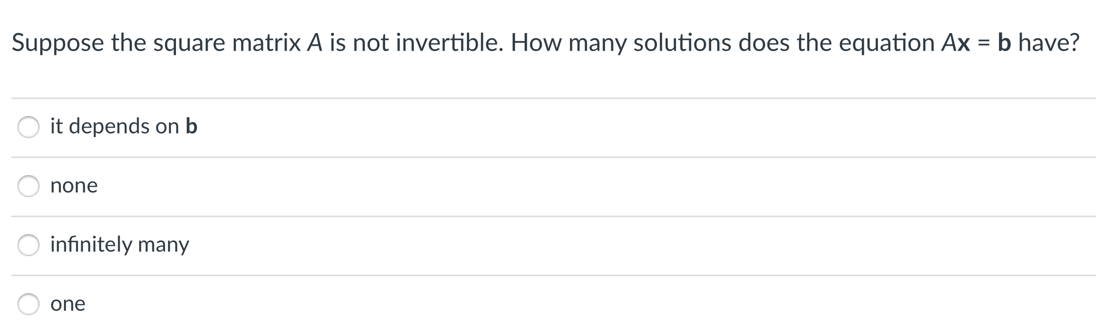Select the 'it depends on b' radio button
This screenshot has width=1096, height=332.
coord(29,126)
